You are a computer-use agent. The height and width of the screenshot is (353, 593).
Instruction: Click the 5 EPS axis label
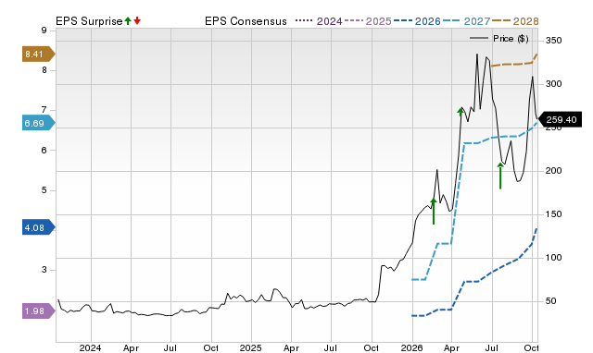pos(44,190)
